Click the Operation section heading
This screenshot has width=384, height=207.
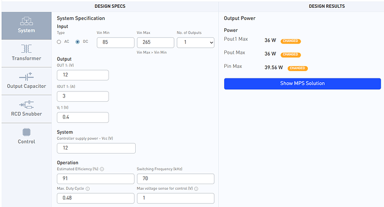pyautogui.click(x=67, y=162)
